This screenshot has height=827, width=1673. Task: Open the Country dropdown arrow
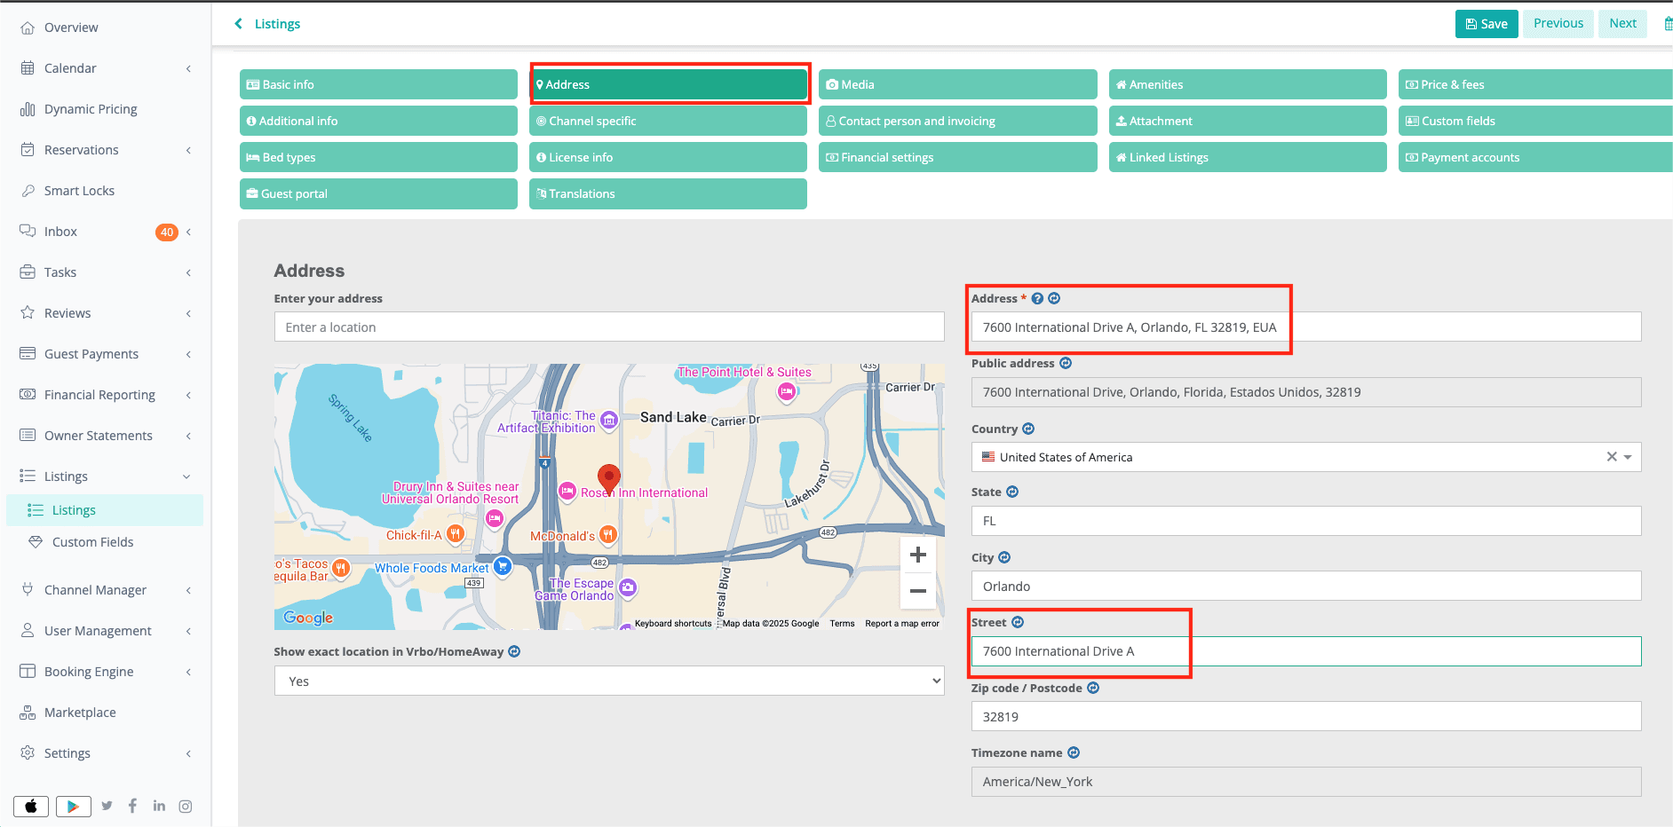pyautogui.click(x=1628, y=457)
